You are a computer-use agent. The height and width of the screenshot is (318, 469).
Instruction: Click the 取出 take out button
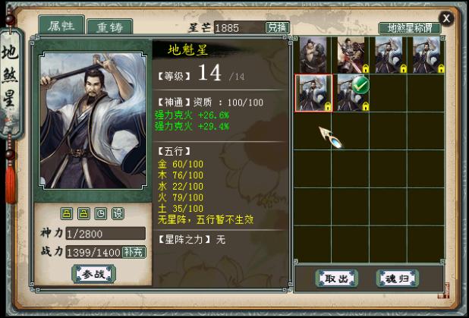(x=336, y=279)
